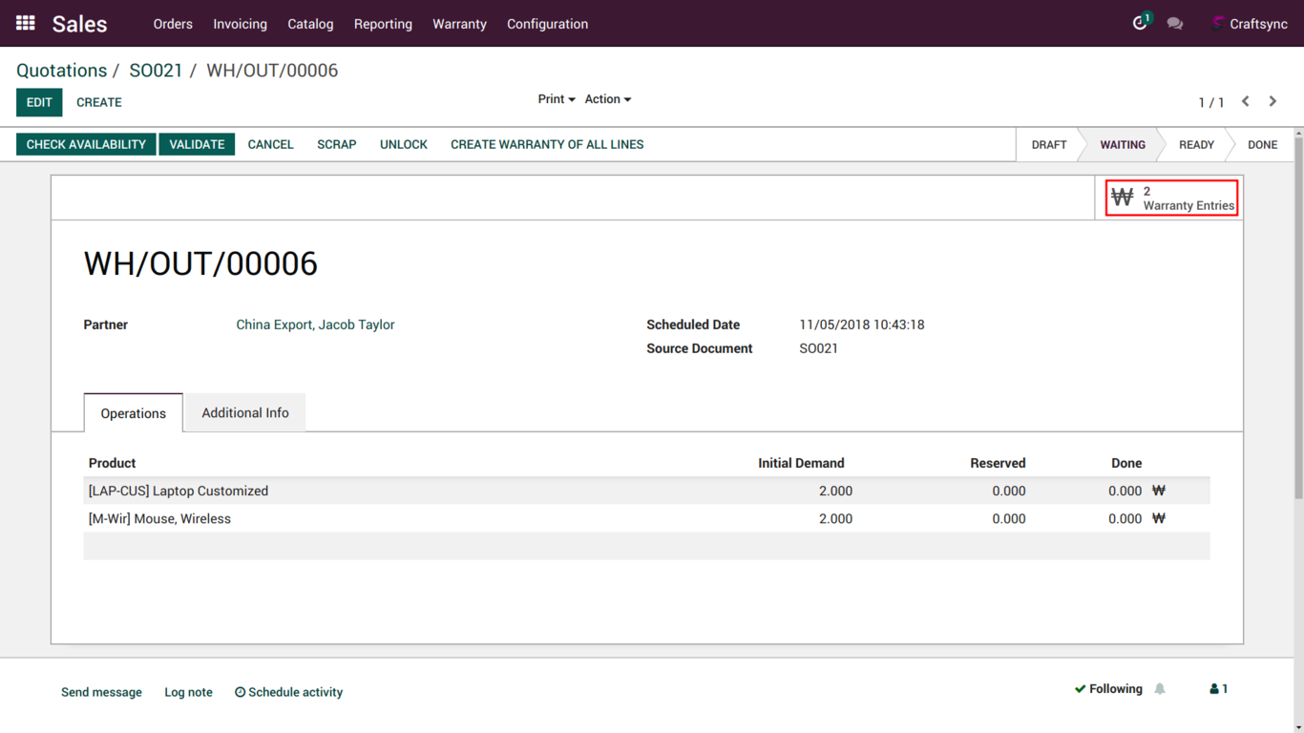
Task: Go to previous record arrow
Action: 1246,101
